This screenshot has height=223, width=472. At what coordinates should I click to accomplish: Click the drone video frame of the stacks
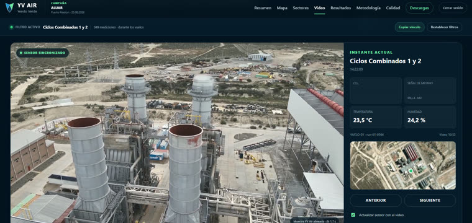[177, 133]
